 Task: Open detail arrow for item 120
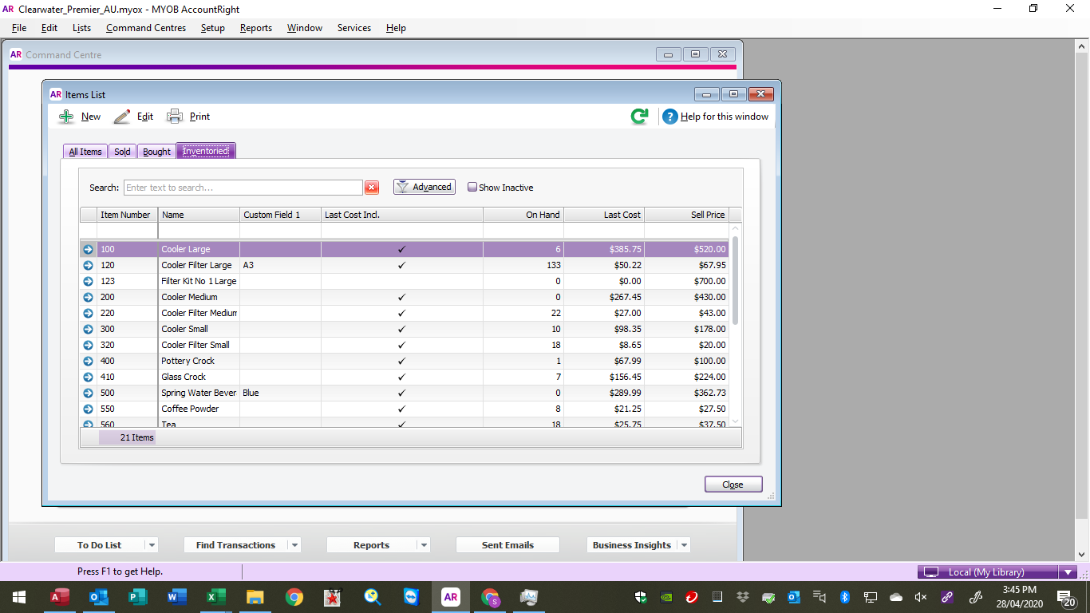pos(88,265)
